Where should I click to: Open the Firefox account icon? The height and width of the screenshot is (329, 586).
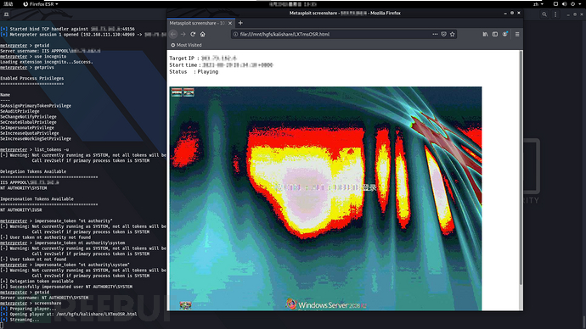[x=505, y=34]
